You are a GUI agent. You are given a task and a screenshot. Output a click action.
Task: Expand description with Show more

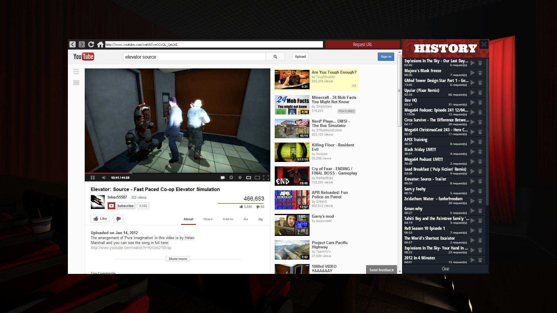(178, 259)
